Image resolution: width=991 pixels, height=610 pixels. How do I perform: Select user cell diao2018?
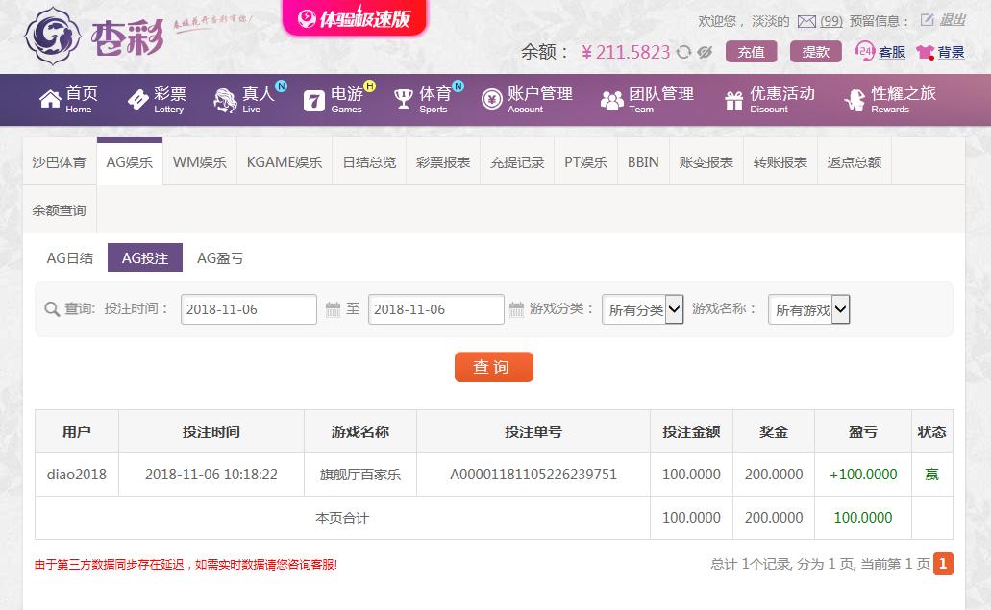point(77,475)
